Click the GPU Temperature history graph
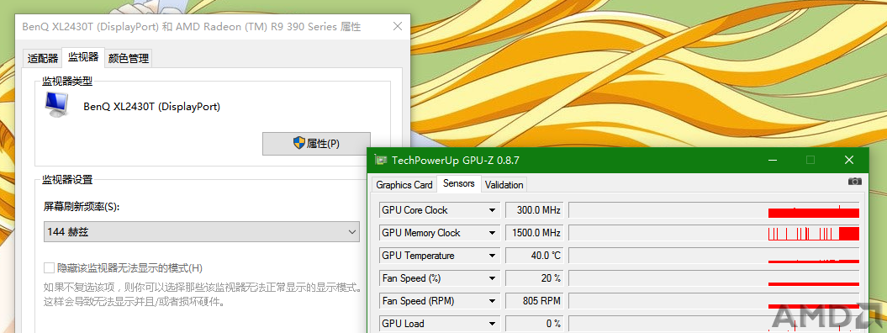887x333 pixels. point(714,256)
